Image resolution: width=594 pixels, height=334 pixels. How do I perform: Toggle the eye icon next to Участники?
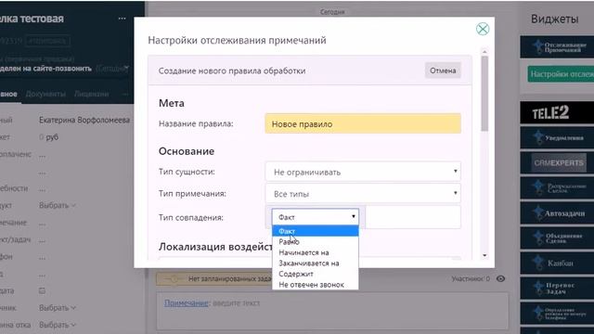(500, 278)
